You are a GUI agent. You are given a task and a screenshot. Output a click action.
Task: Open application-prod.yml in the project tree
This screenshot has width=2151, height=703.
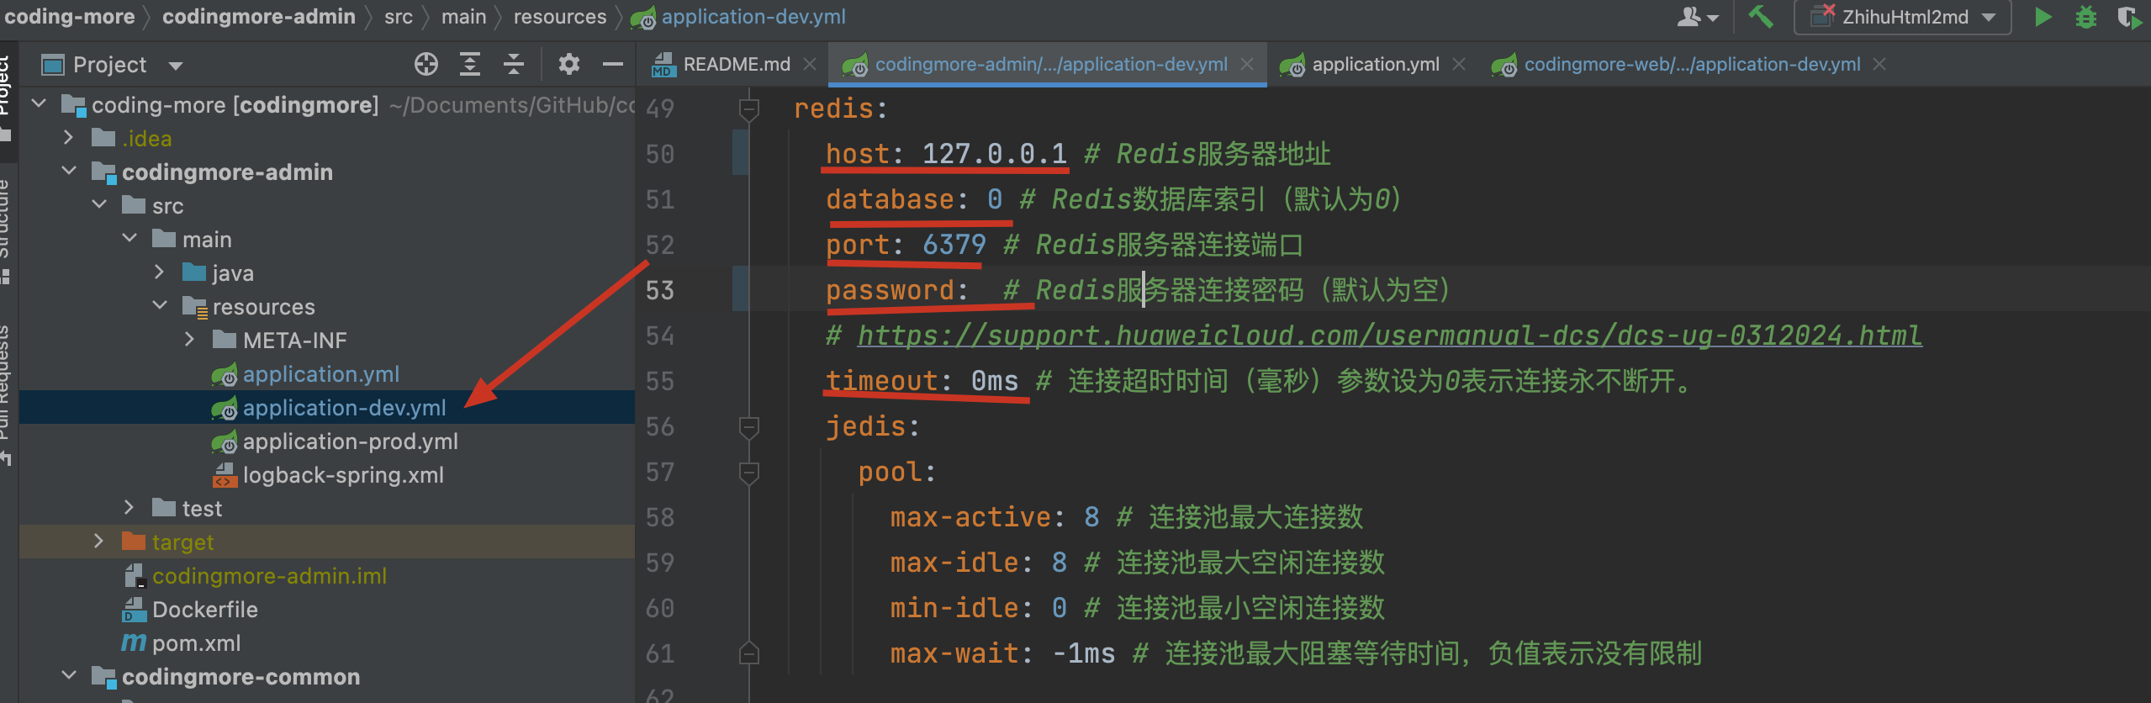[x=350, y=441]
